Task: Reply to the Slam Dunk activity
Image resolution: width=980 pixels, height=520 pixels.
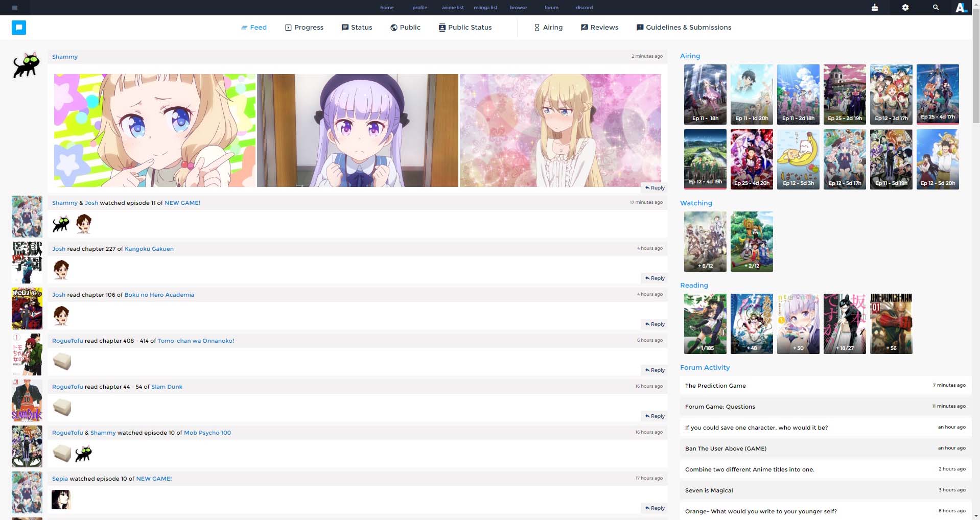Action: click(655, 416)
